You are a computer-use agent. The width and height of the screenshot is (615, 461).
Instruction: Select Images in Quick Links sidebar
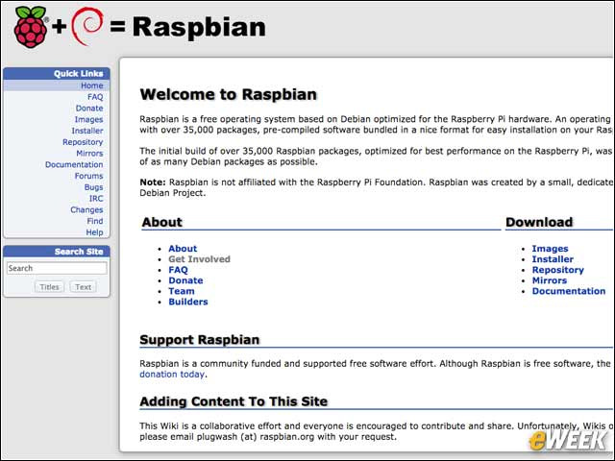88,120
